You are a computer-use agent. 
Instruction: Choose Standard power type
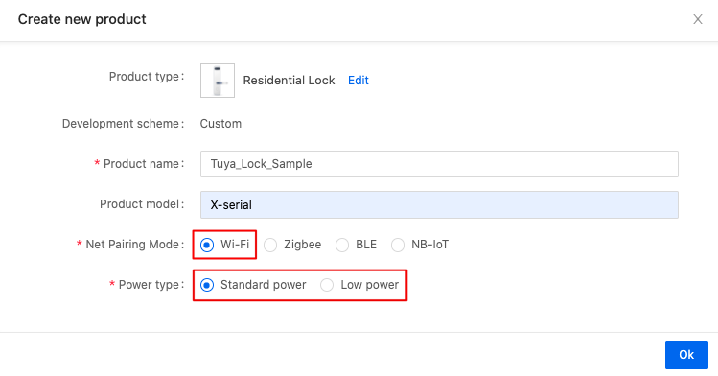pyautogui.click(x=207, y=285)
